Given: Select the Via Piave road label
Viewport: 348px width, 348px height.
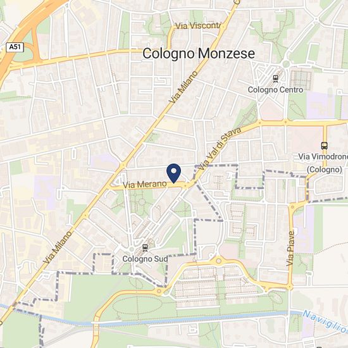Looking at the screenshot, I should (290, 249).
